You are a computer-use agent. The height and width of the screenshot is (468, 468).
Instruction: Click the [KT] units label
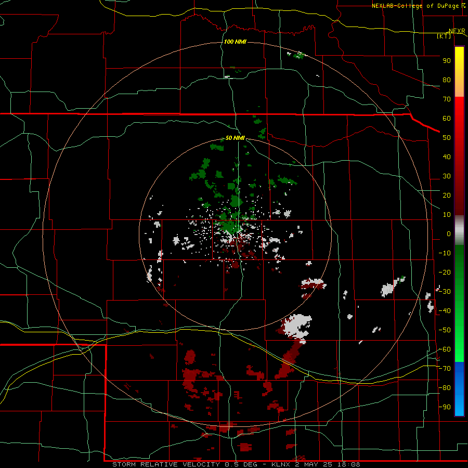[444, 36]
